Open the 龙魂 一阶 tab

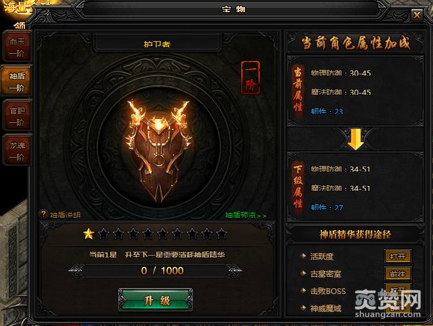point(17,151)
